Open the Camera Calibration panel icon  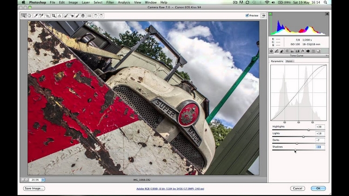308,51
